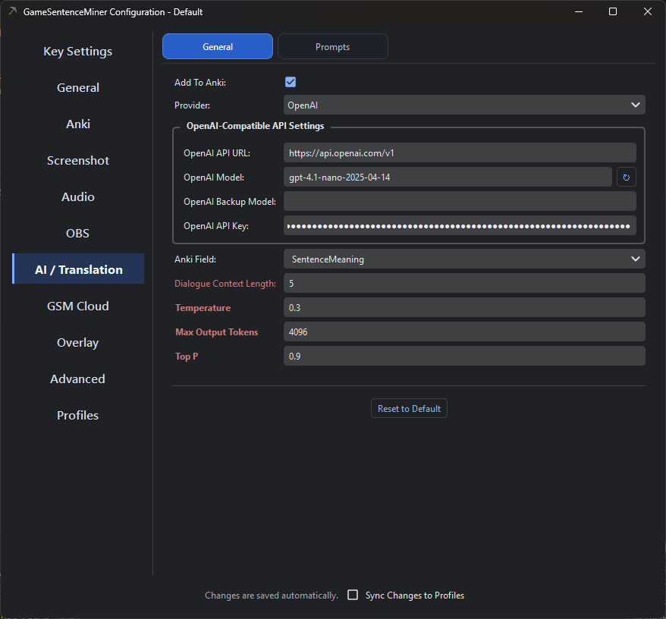
Task: Click the Top P field showing 0.9
Action: pyautogui.click(x=464, y=356)
